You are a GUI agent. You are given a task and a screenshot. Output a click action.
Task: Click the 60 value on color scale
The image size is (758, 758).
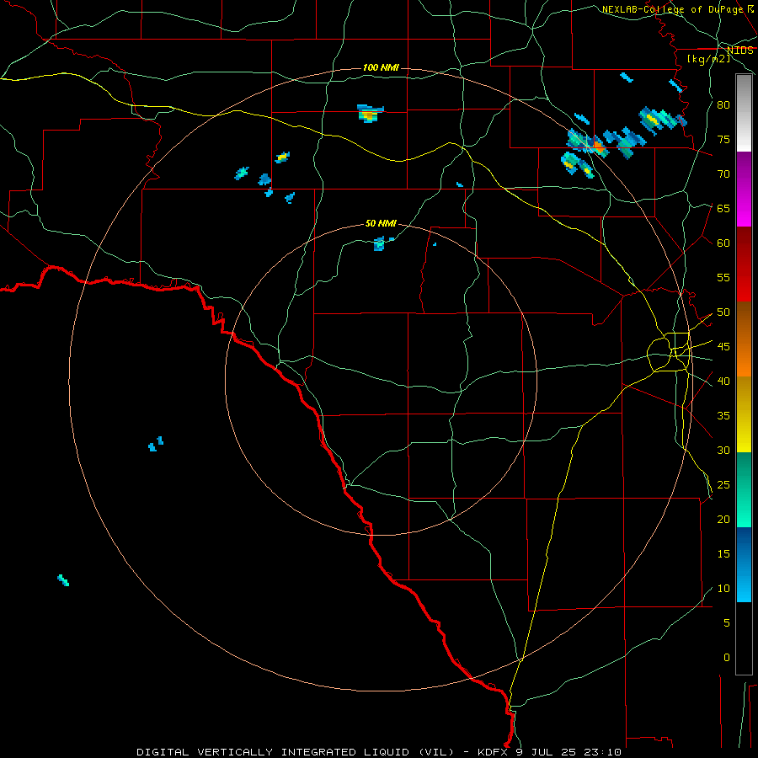pos(723,243)
